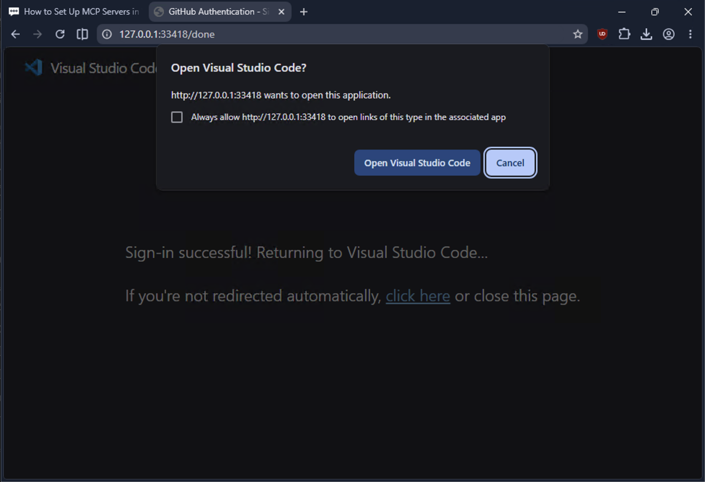705x482 pixels.
Task: Open a new tab with plus icon
Action: click(304, 12)
